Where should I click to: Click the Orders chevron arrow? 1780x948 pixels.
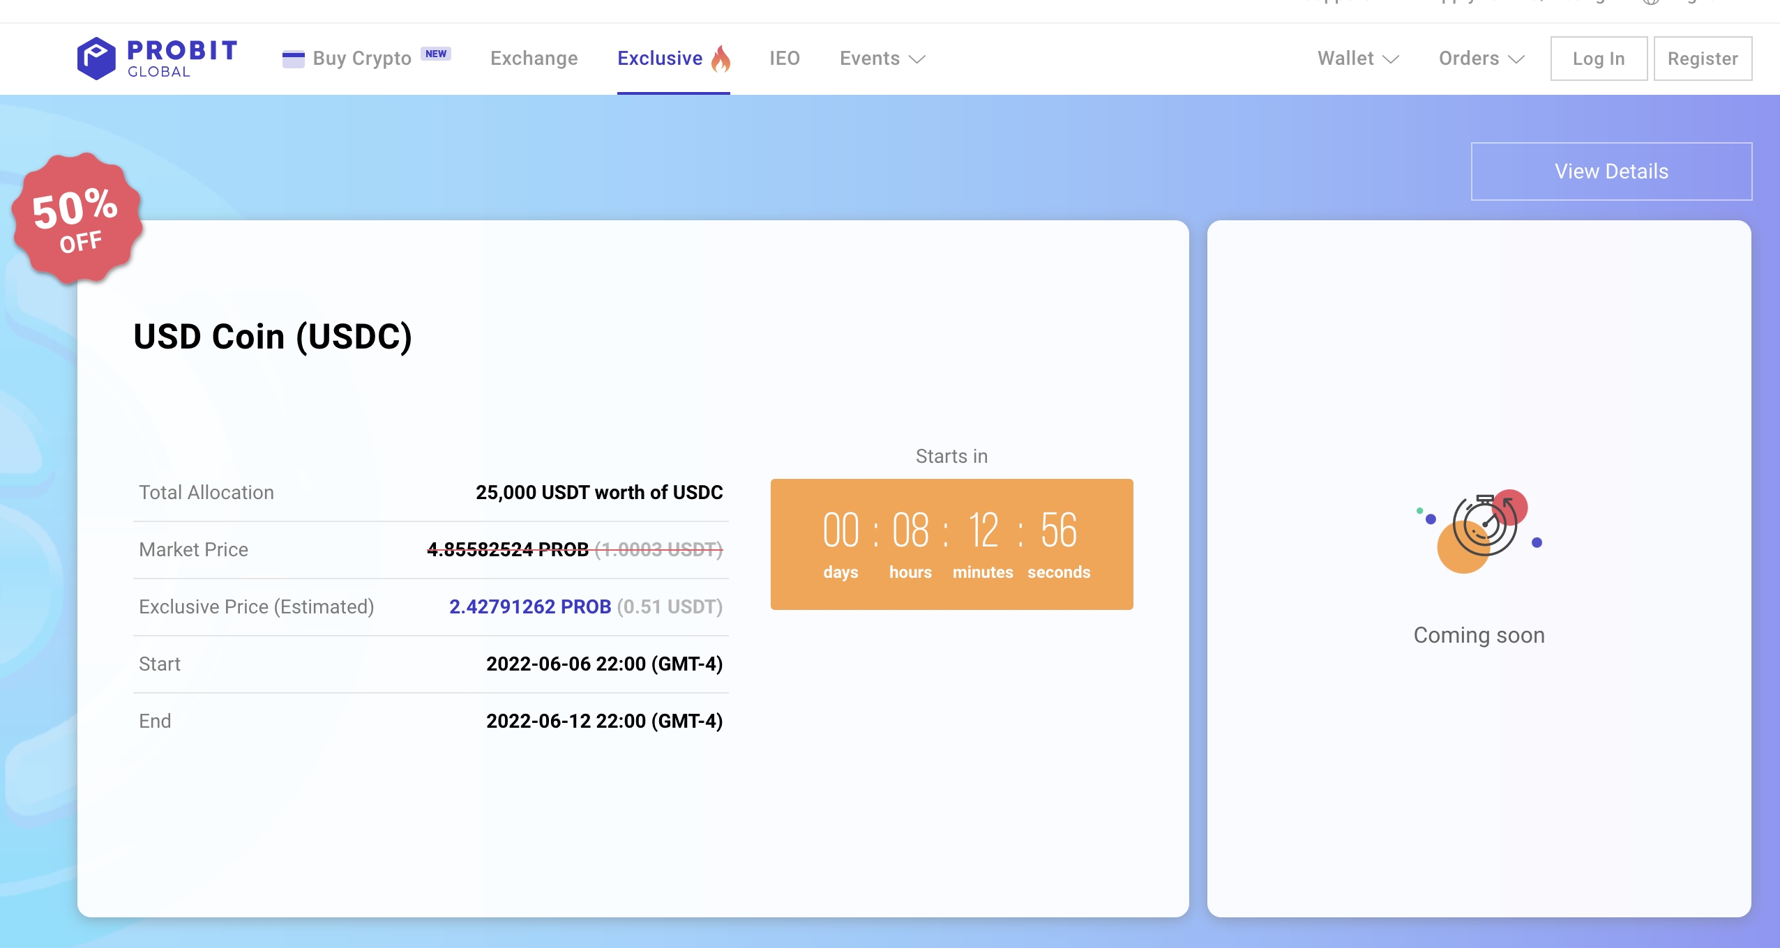click(1516, 60)
